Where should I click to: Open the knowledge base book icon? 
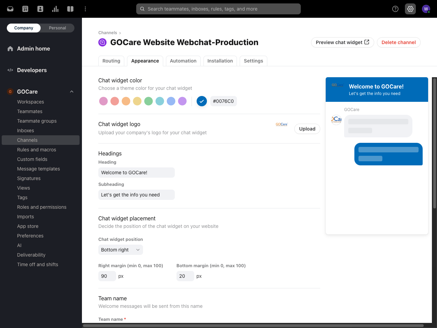tap(70, 9)
